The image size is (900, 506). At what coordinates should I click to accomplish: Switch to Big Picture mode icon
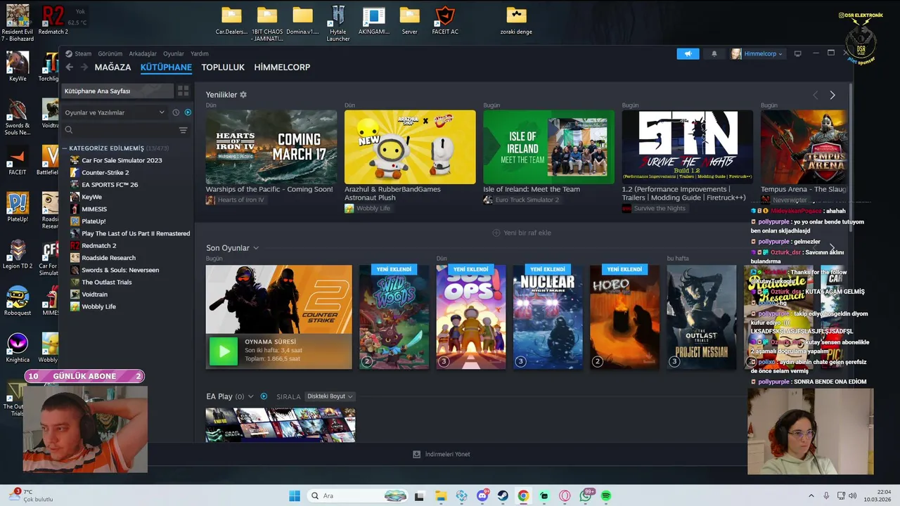797,53
